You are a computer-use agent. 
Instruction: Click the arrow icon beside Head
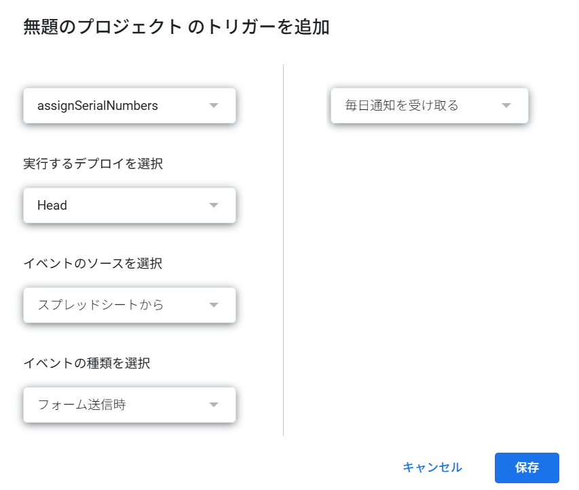[214, 206]
